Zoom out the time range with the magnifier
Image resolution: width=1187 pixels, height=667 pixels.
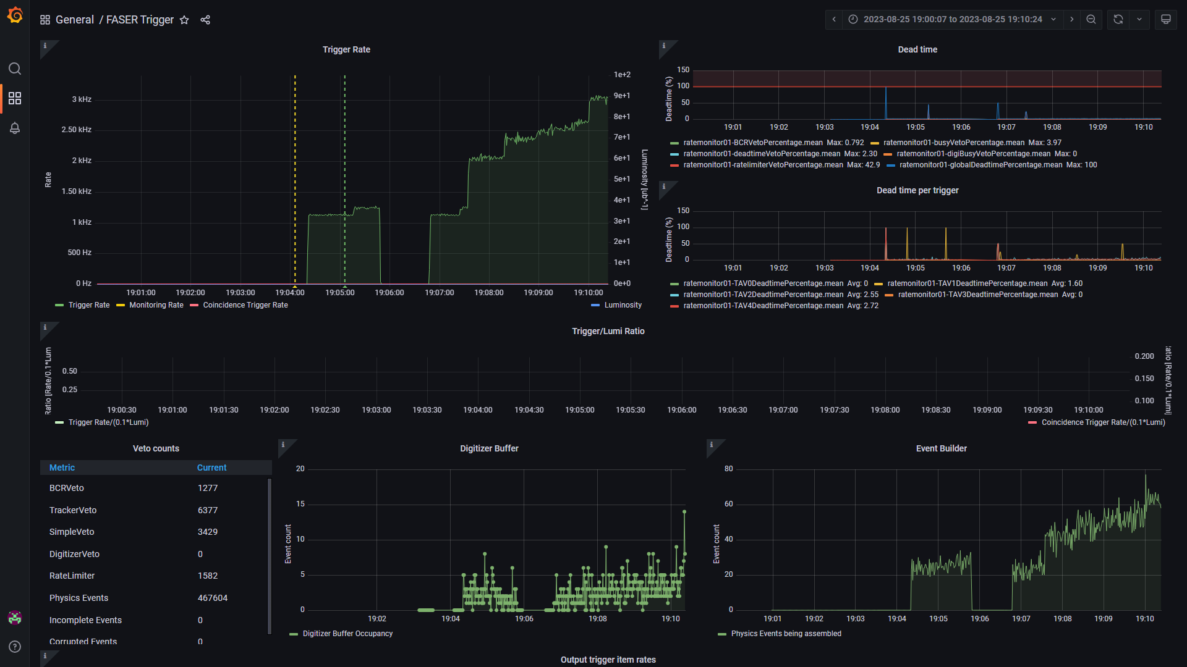pyautogui.click(x=1091, y=19)
